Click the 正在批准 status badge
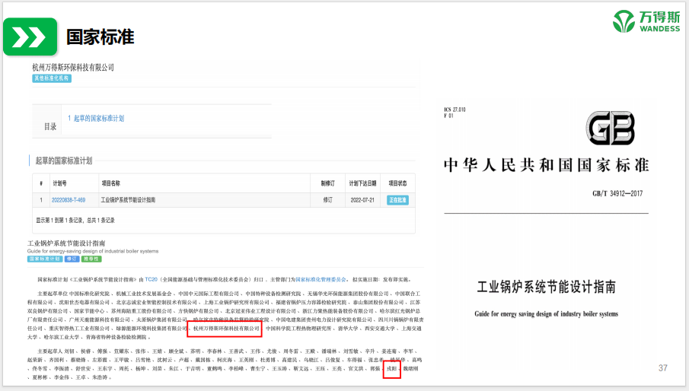 point(397,200)
